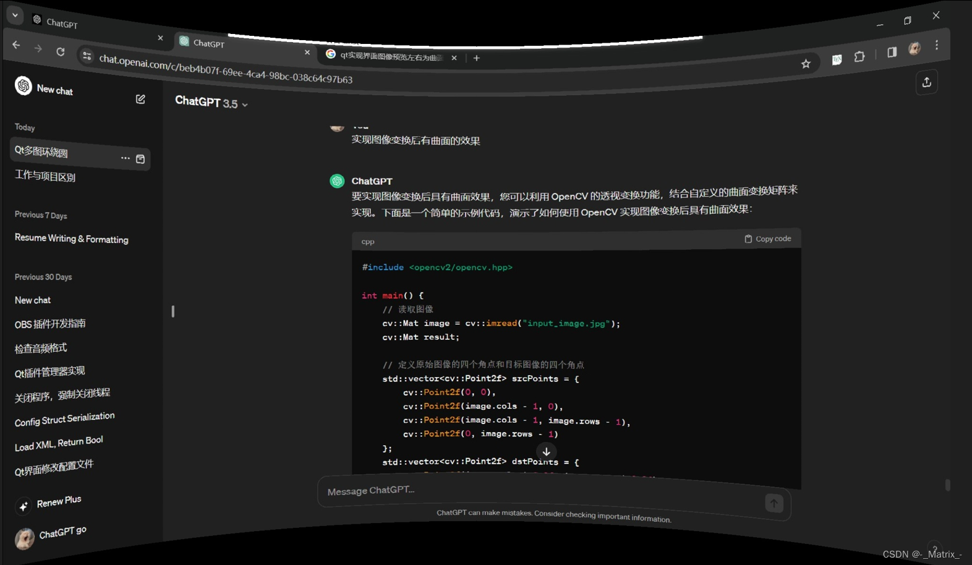Image resolution: width=972 pixels, height=565 pixels.
Task: Click the Today section label
Action: point(25,127)
